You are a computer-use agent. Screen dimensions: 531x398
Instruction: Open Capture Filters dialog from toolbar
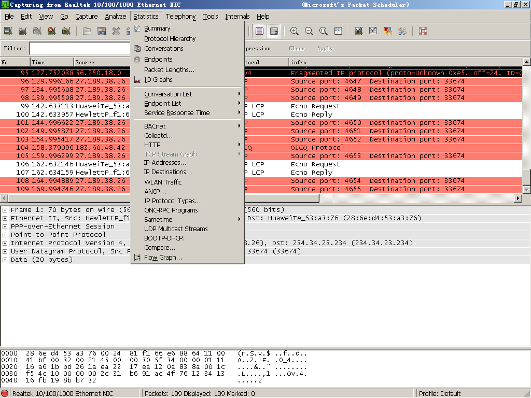coord(358,31)
